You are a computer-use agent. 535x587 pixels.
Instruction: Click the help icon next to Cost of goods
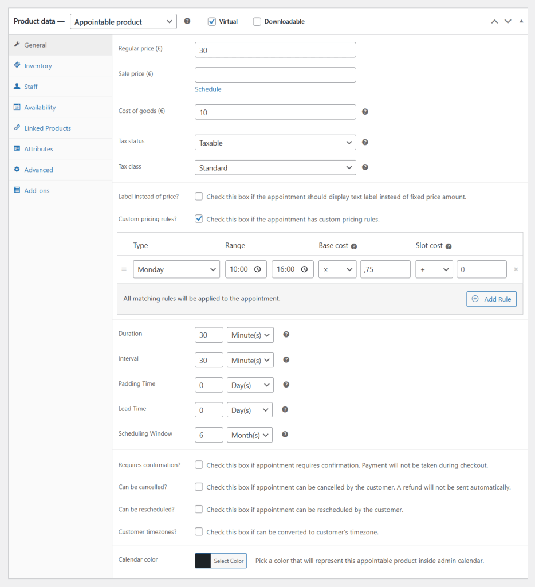(365, 112)
